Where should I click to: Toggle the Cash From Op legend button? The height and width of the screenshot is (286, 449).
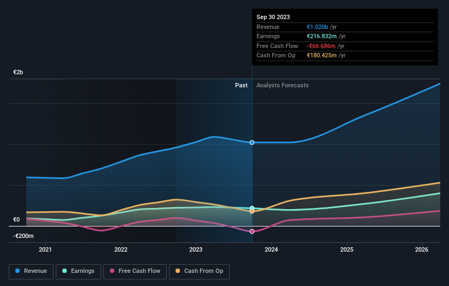click(199, 271)
